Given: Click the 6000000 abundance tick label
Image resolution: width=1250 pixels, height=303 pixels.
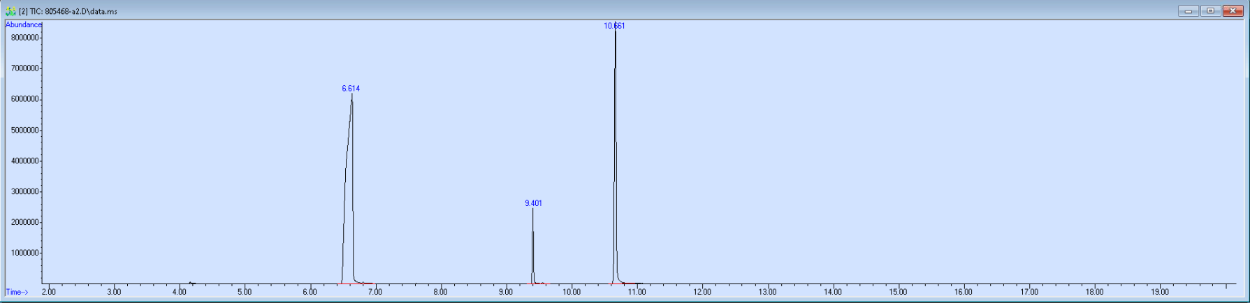Looking at the screenshot, I should [x=24, y=99].
